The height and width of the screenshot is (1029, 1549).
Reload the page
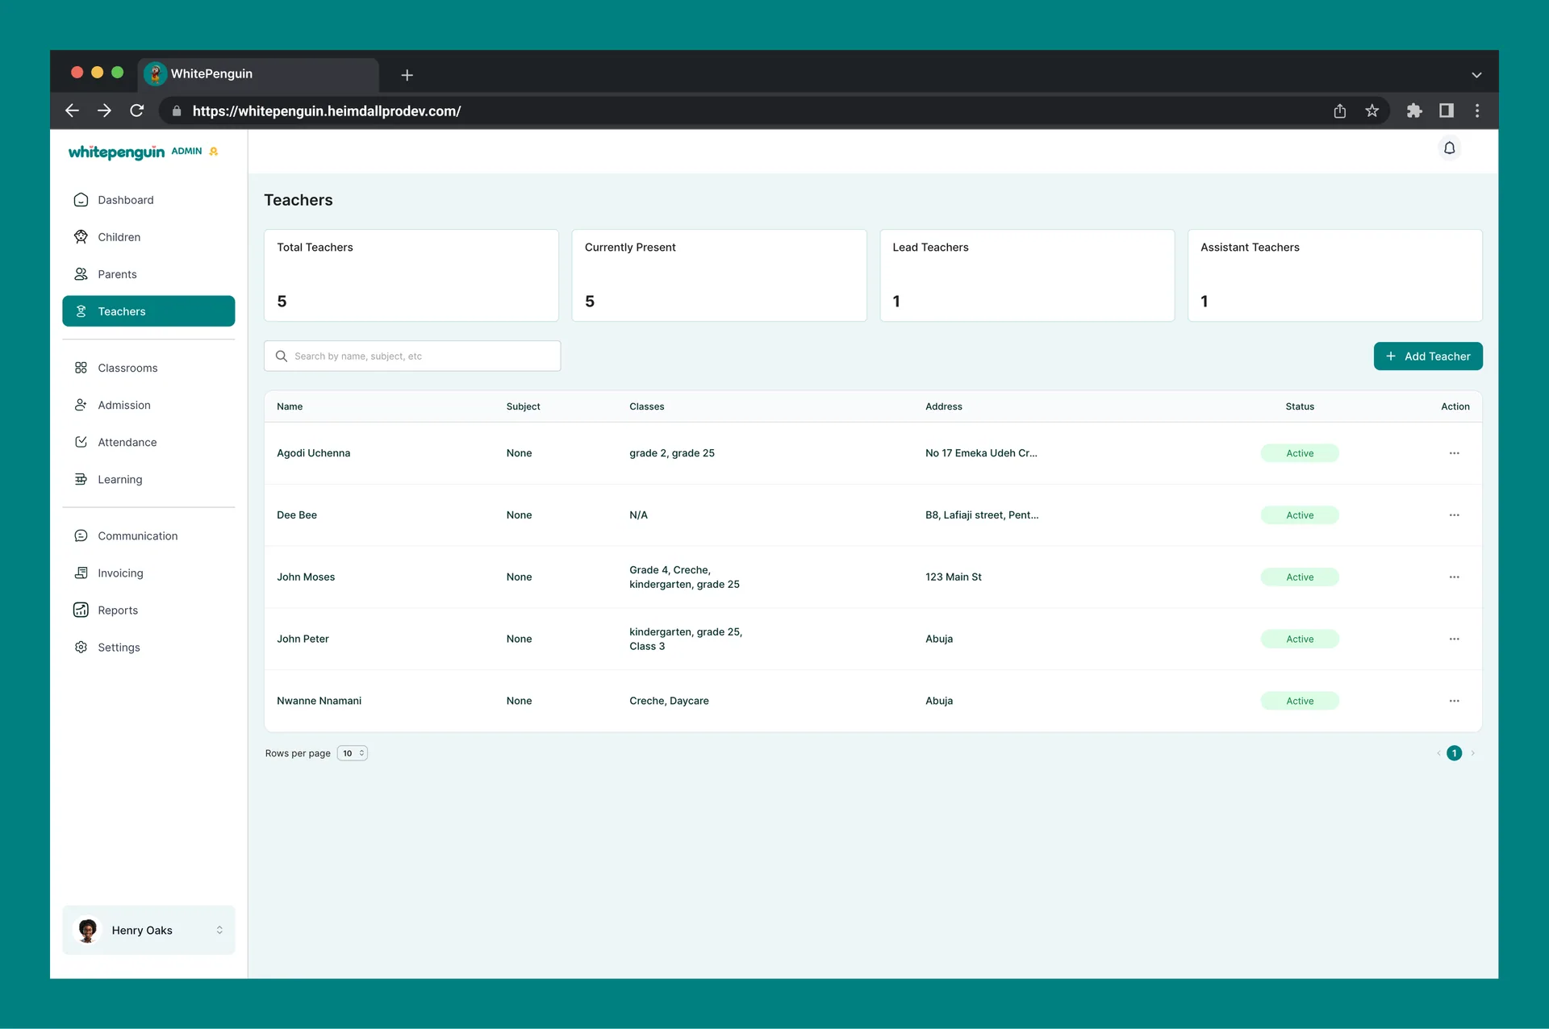pos(137,110)
